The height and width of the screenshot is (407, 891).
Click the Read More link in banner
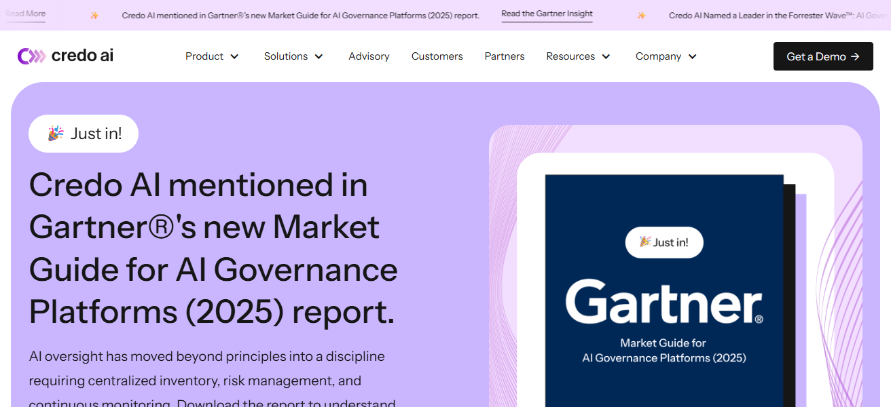click(x=26, y=14)
